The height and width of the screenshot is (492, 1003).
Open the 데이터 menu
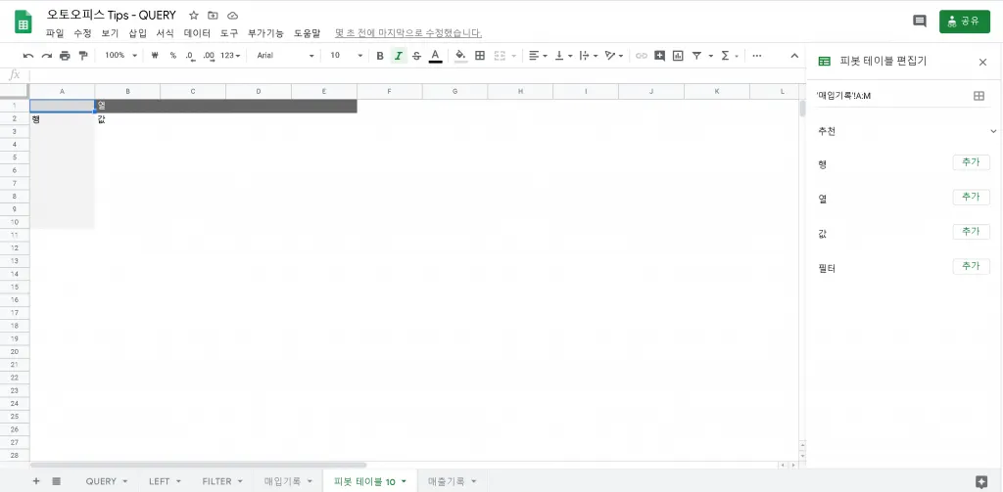(x=197, y=33)
